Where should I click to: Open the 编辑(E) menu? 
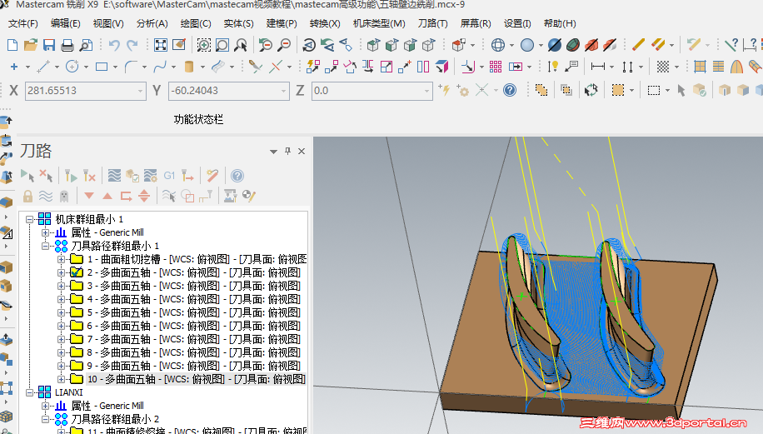tap(65, 23)
